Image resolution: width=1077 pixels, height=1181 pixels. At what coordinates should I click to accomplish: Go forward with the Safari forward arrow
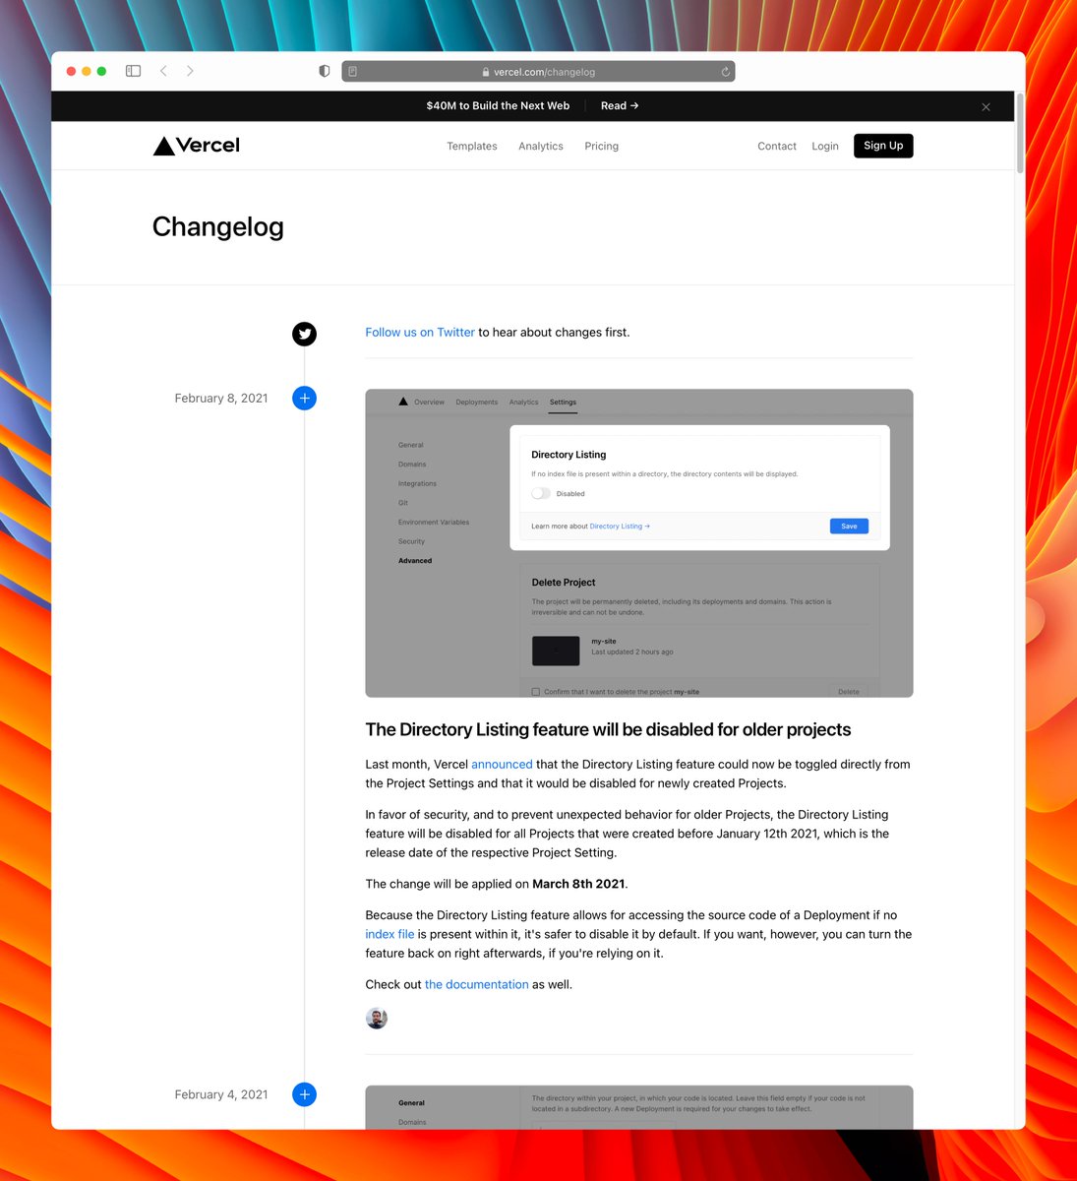click(190, 71)
